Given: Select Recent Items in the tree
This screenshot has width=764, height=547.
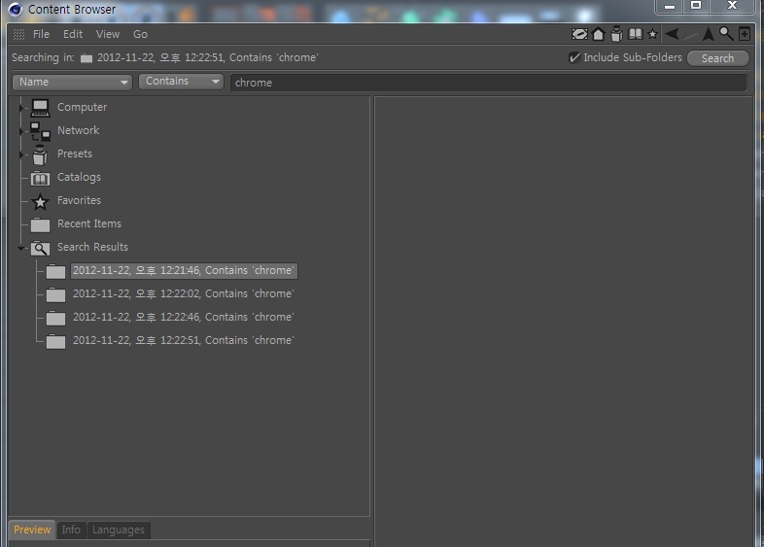Looking at the screenshot, I should pyautogui.click(x=89, y=223).
